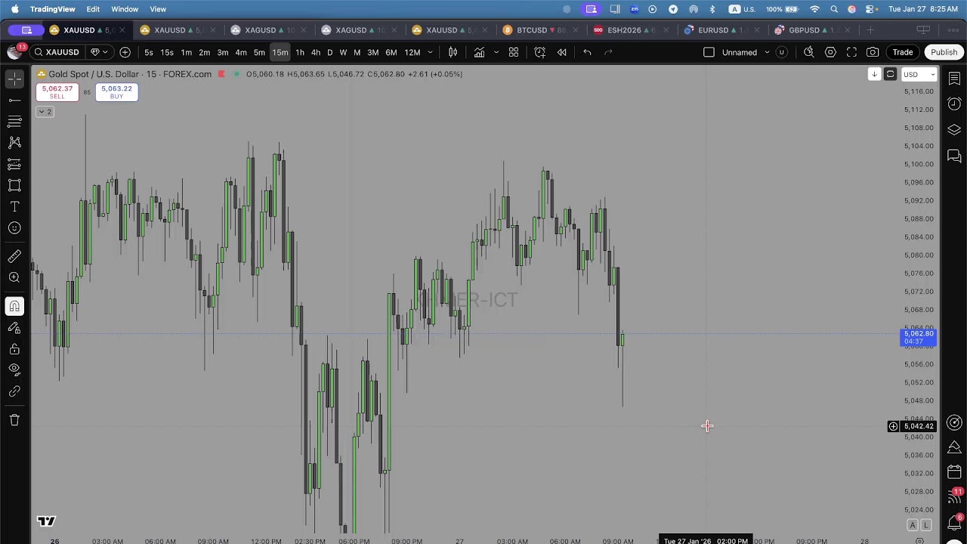
Task: Open the watchlist panel
Action: (x=954, y=79)
